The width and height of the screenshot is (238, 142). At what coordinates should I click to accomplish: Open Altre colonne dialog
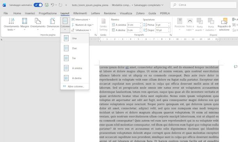click(75, 86)
